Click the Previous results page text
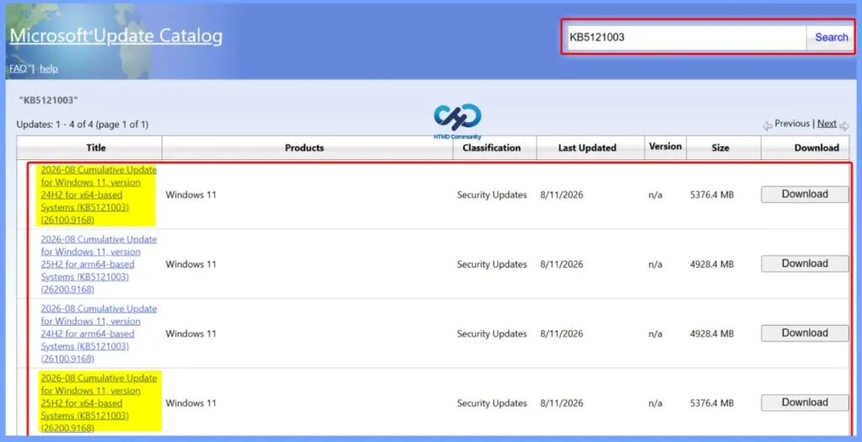The width and height of the screenshot is (862, 442). click(791, 124)
